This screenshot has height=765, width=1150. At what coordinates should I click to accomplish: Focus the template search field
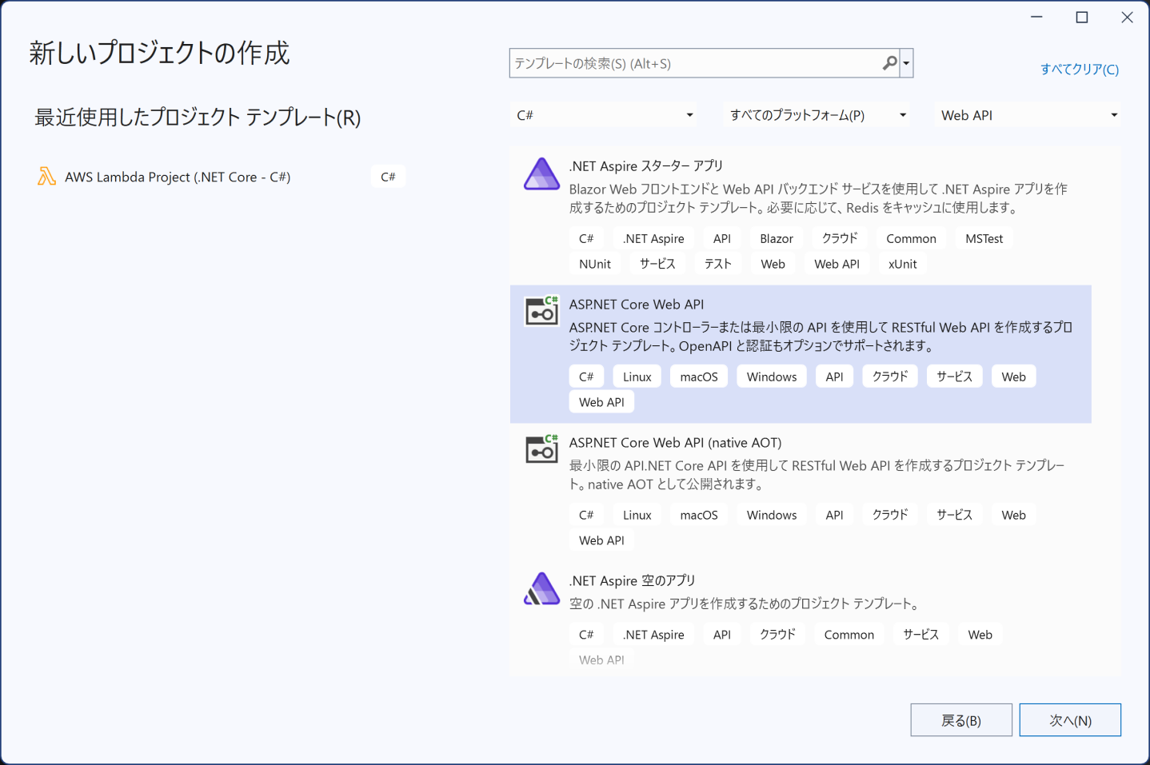tap(694, 63)
